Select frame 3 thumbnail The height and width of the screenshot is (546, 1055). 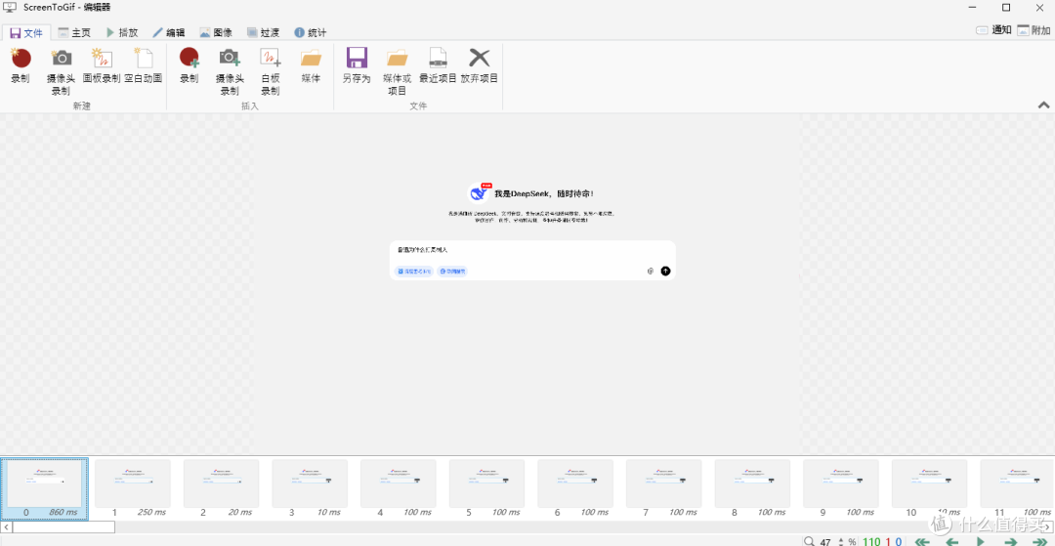(x=311, y=488)
